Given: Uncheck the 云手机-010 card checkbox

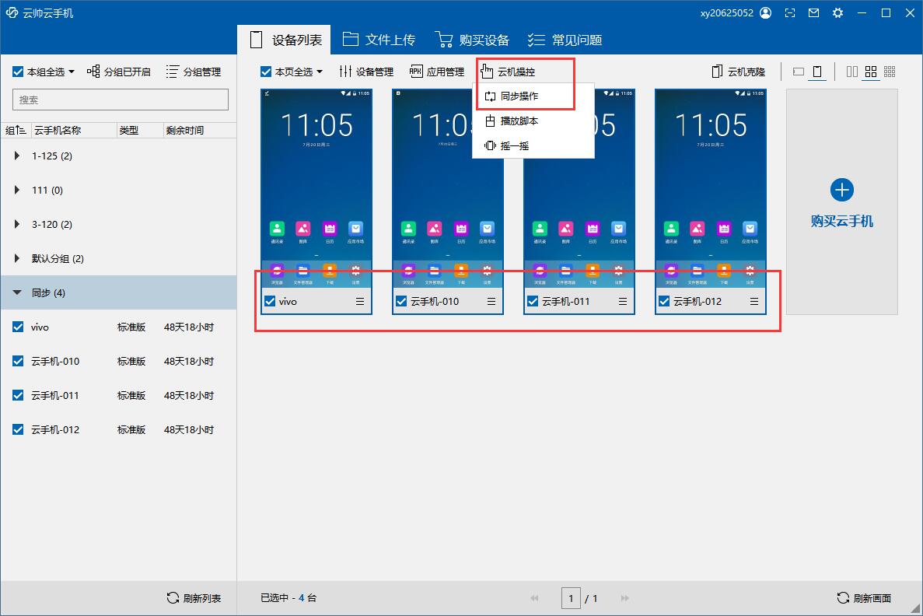Looking at the screenshot, I should click(401, 302).
